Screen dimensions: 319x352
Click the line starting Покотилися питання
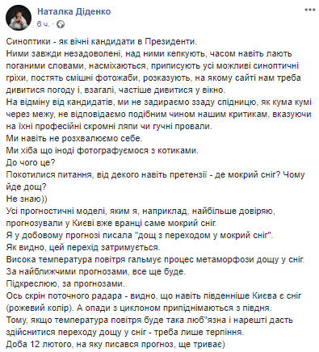pos(155,175)
